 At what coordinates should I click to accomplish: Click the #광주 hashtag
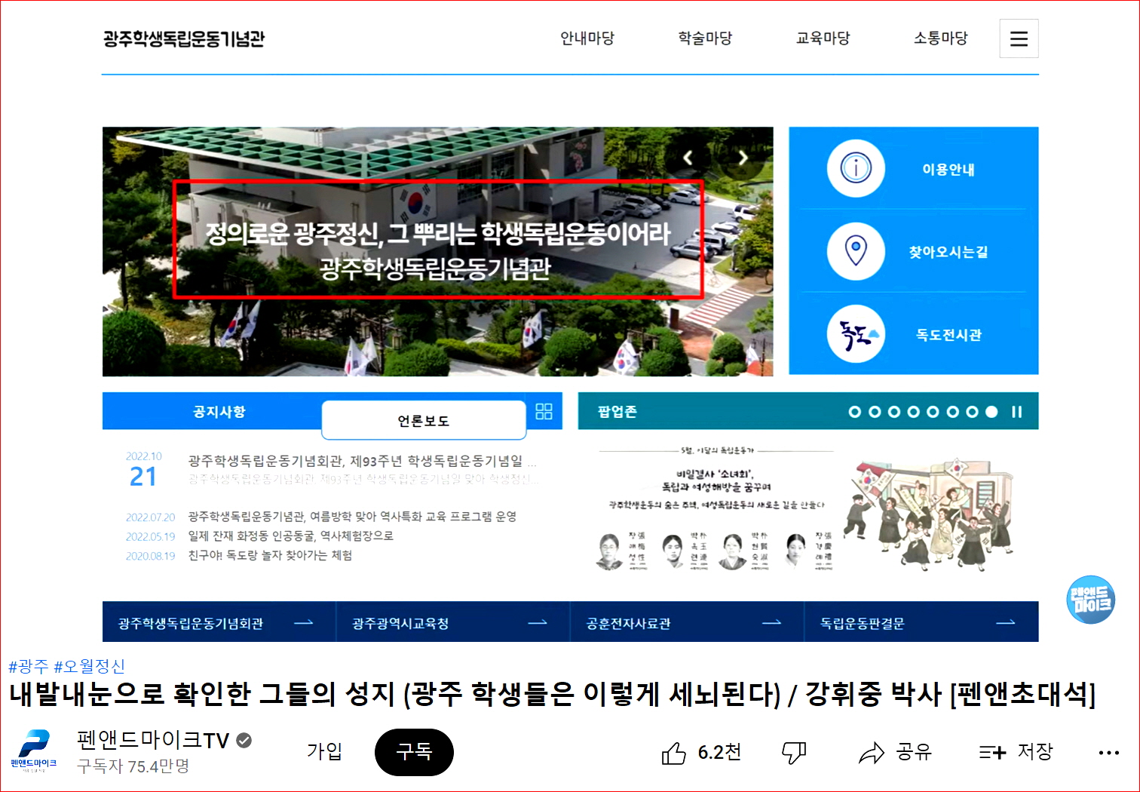[28, 667]
